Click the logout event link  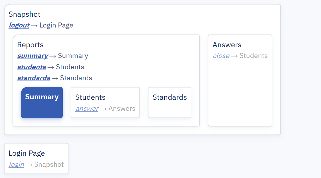[x=19, y=25]
